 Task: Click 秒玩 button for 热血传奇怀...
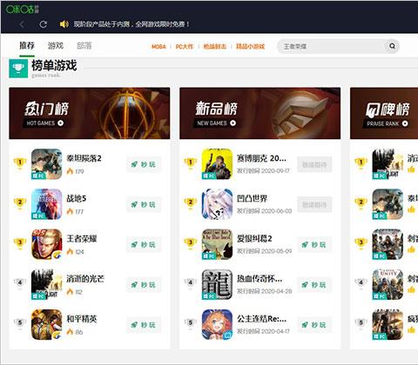tap(314, 285)
